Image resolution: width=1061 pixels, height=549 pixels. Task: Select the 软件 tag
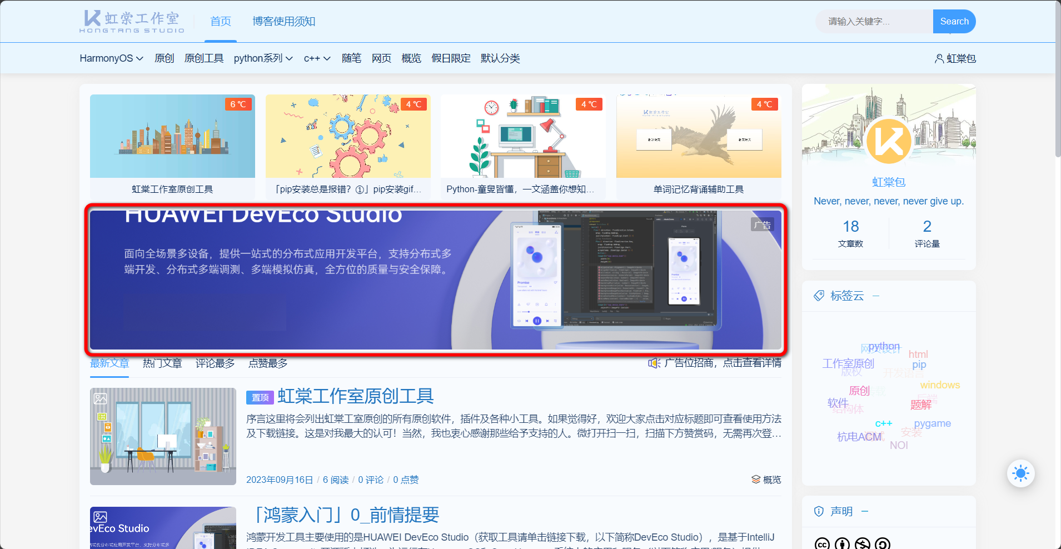click(x=838, y=403)
